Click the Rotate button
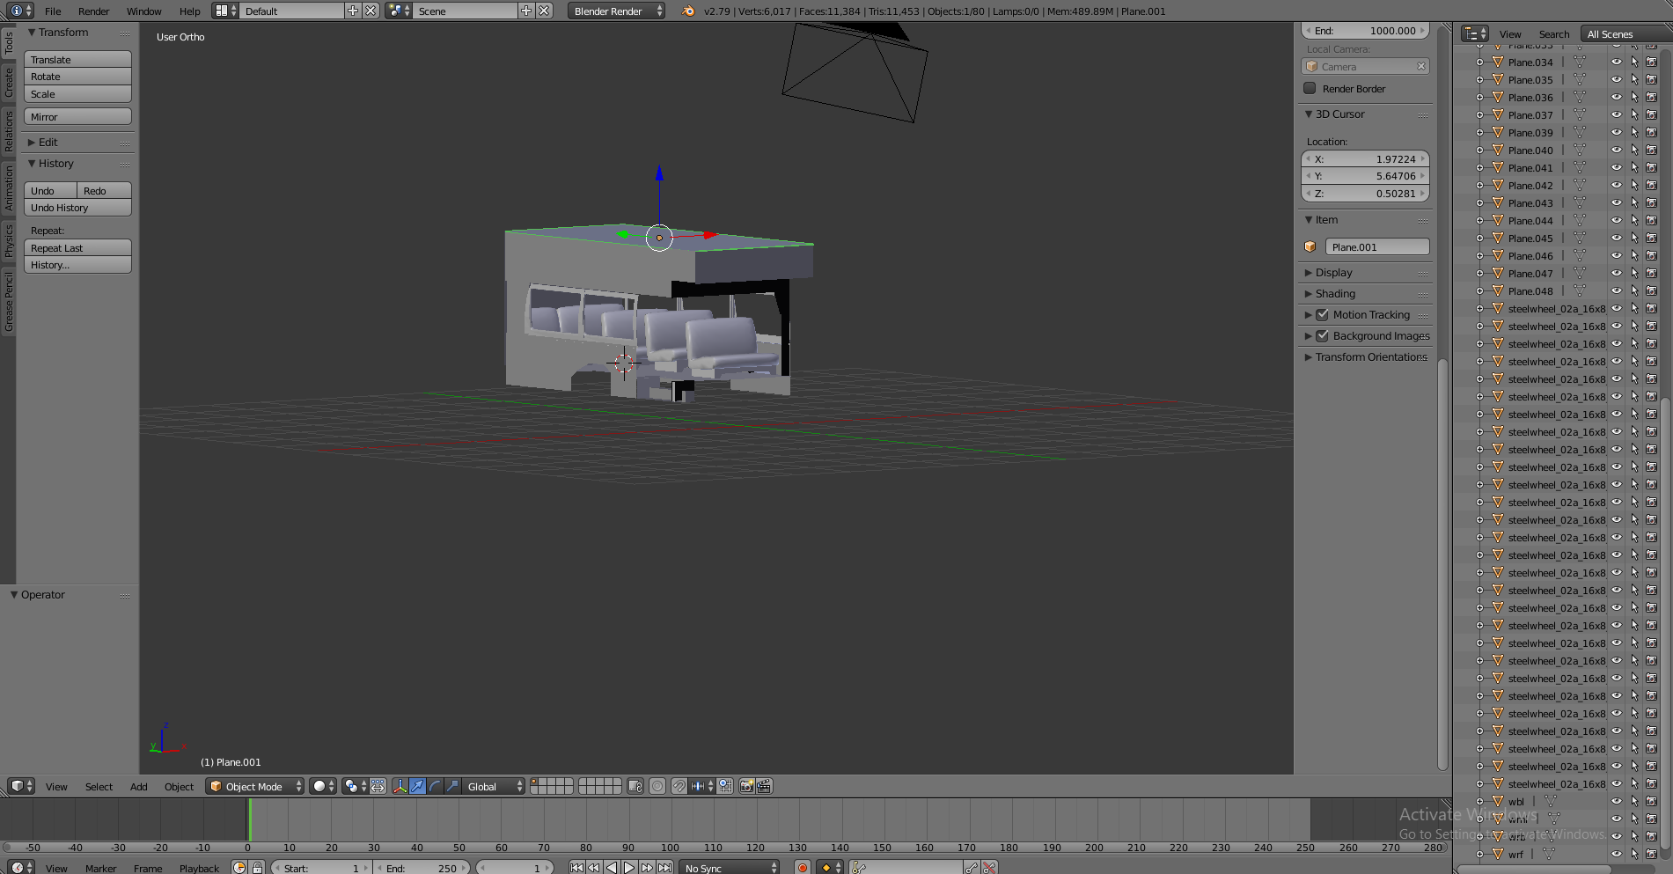The width and height of the screenshot is (1673, 874). [x=77, y=77]
